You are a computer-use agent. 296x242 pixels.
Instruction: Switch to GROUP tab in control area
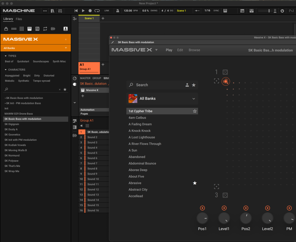click(97, 78)
